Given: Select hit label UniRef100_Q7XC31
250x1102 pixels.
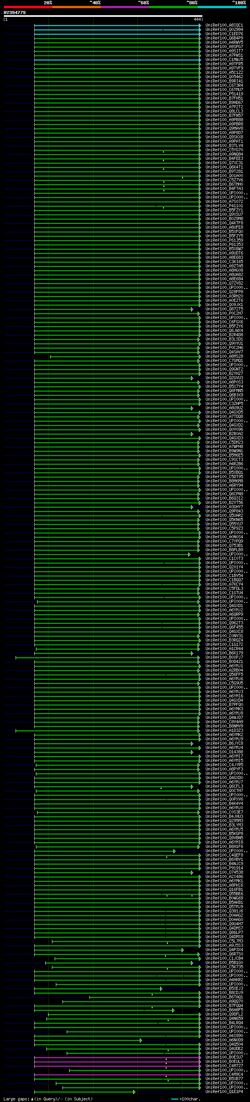Looking at the screenshot, I should coord(224,163).
